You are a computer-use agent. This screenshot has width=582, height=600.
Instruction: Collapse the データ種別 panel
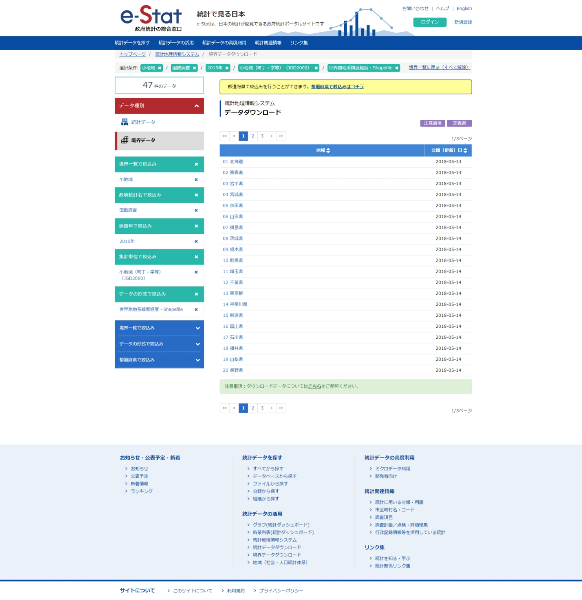point(197,106)
